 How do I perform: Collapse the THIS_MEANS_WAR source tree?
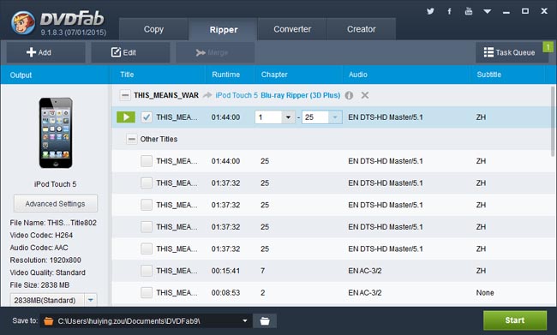coord(125,95)
